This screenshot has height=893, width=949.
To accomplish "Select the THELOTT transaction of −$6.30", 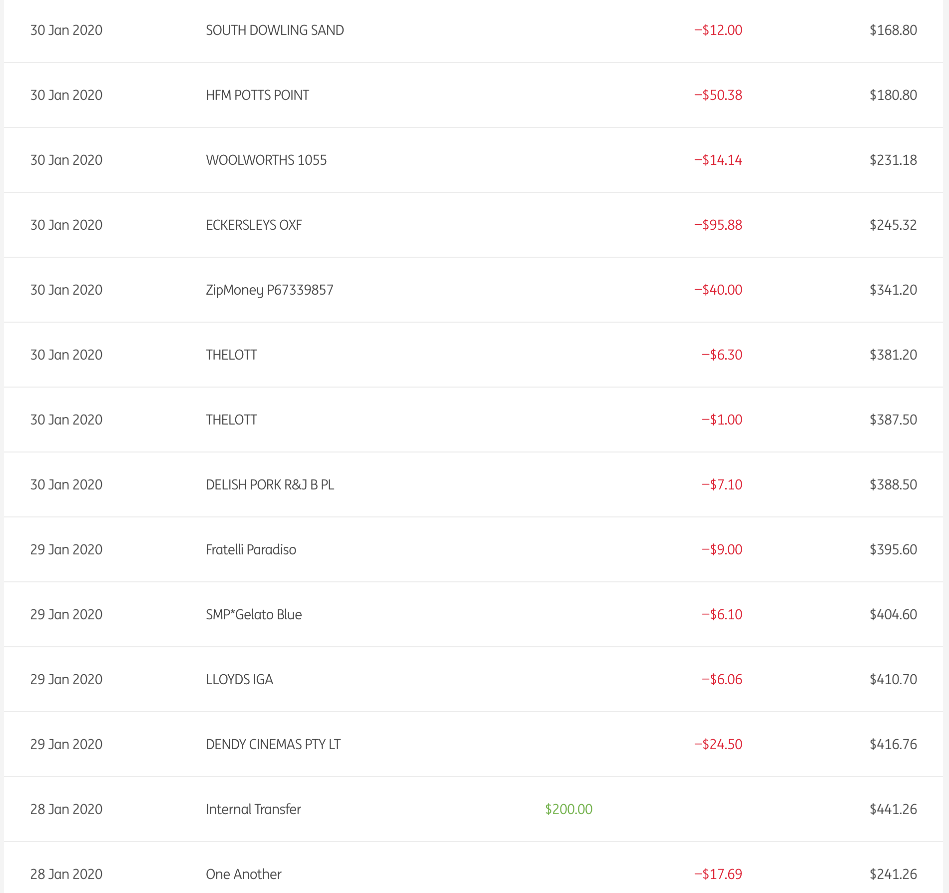I will [231, 355].
